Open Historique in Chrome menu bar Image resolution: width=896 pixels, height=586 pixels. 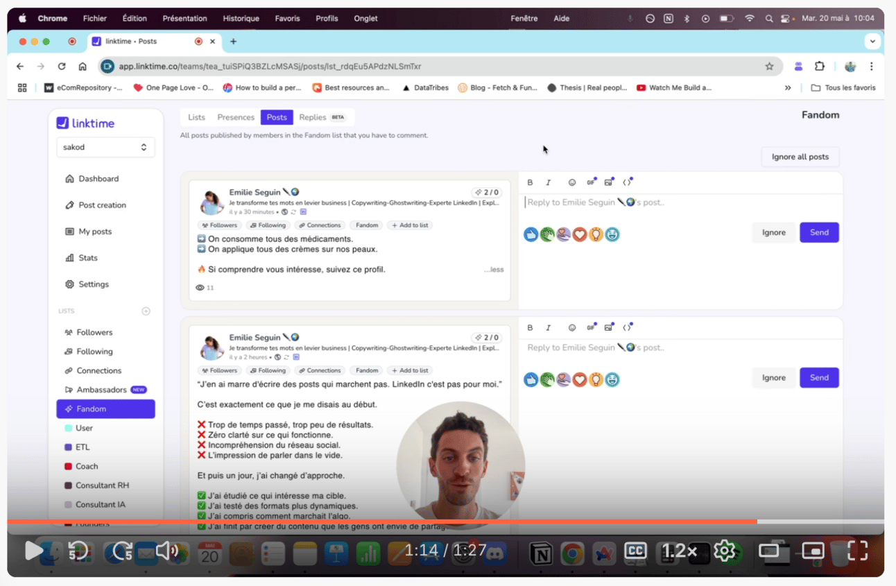241,19
